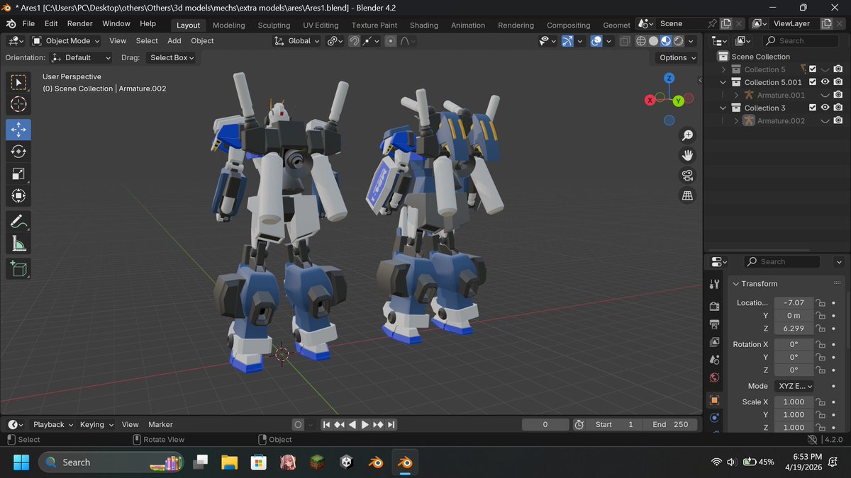851x478 pixels.
Task: Select the Move tool in the toolbar
Action: tap(18, 130)
